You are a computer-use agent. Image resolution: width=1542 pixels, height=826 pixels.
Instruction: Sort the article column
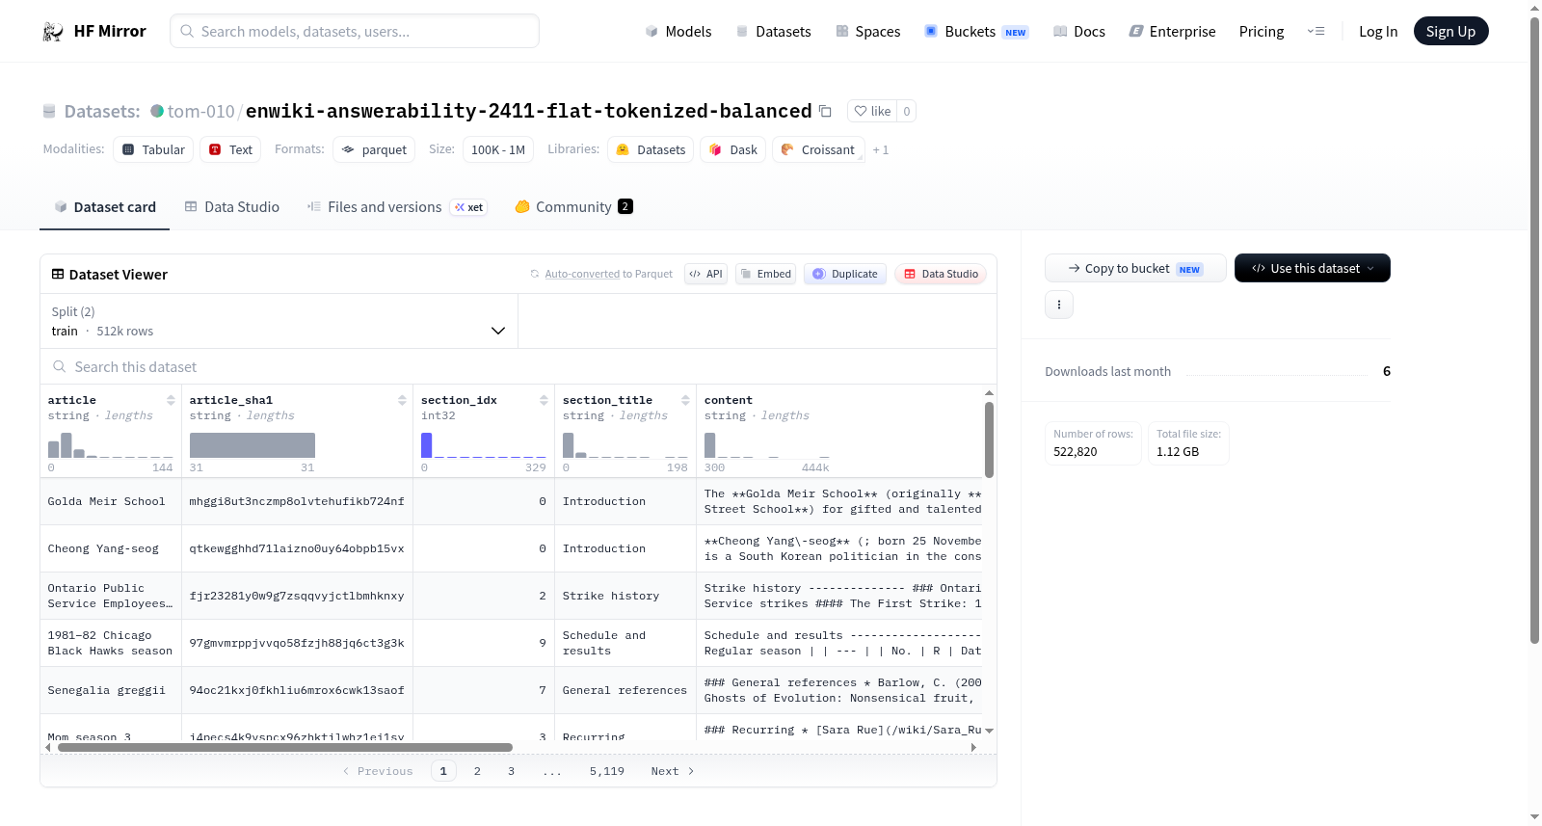click(x=171, y=400)
